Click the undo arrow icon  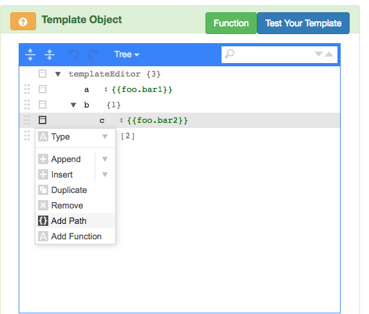point(73,55)
